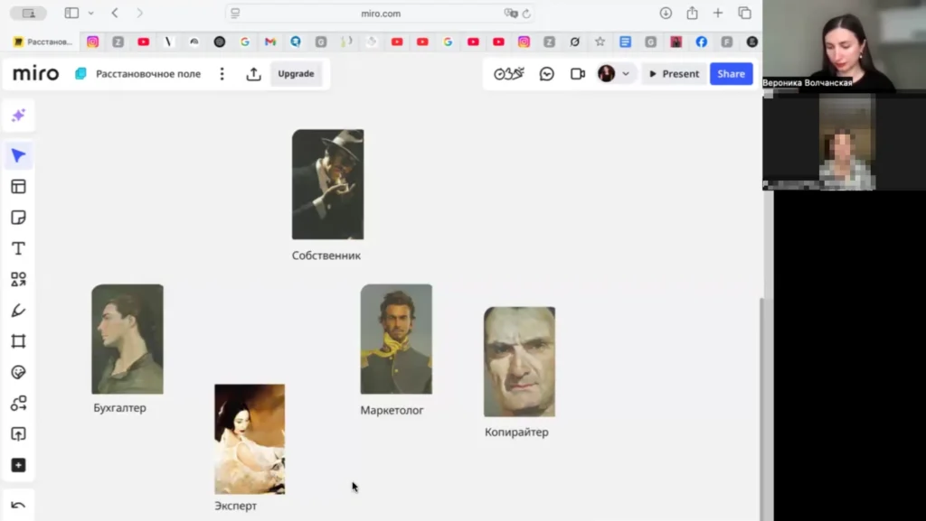Show Safari downloads
Viewport: 926px width, 521px height.
[666, 13]
